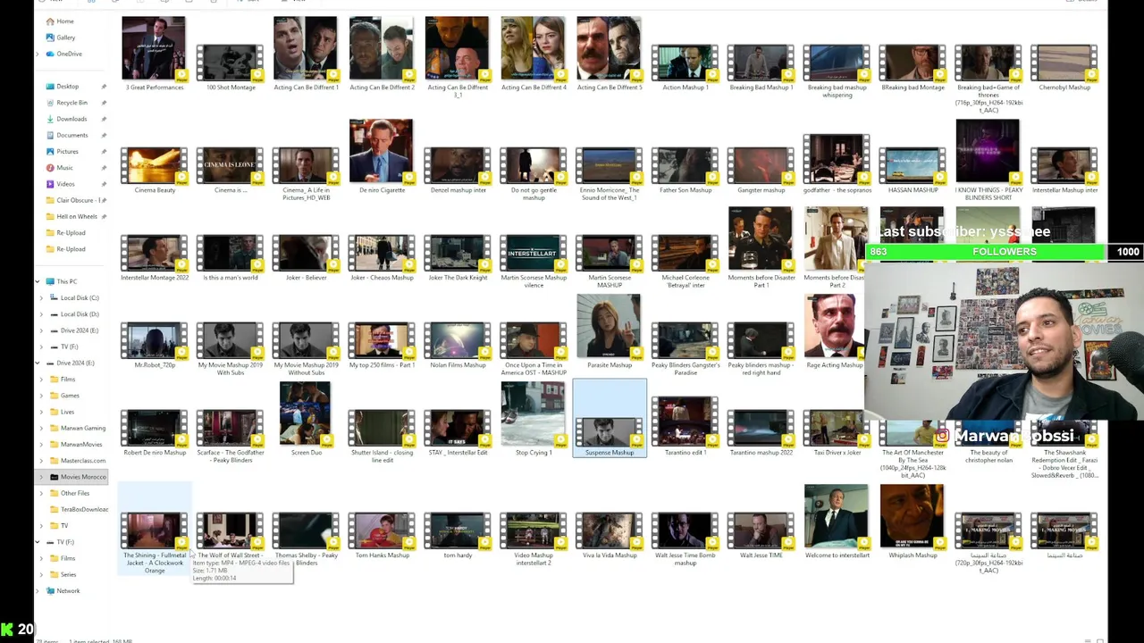Click the Father Son Mashup file name
This screenshot has width=1144, height=643.
click(x=686, y=190)
